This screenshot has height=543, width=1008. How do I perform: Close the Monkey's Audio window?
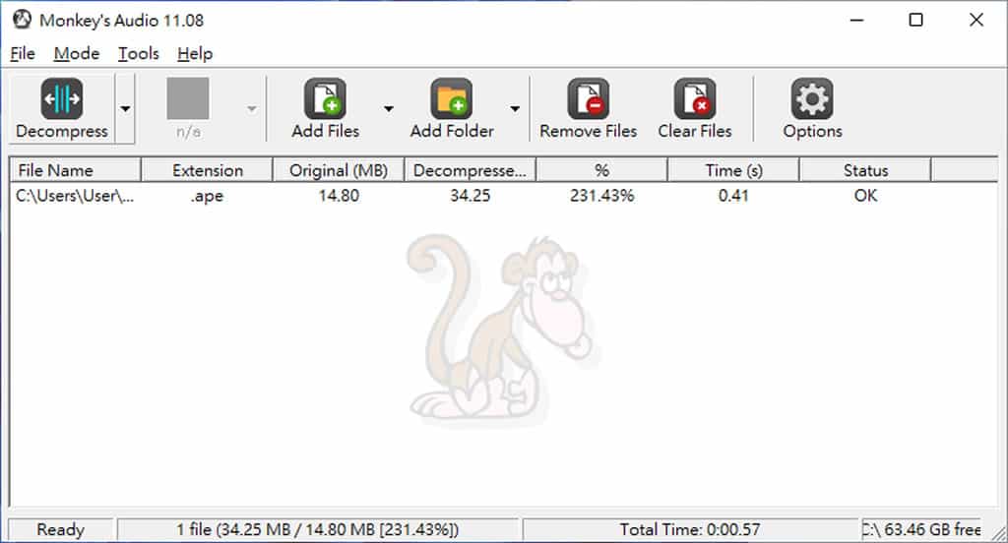pyautogui.click(x=976, y=20)
